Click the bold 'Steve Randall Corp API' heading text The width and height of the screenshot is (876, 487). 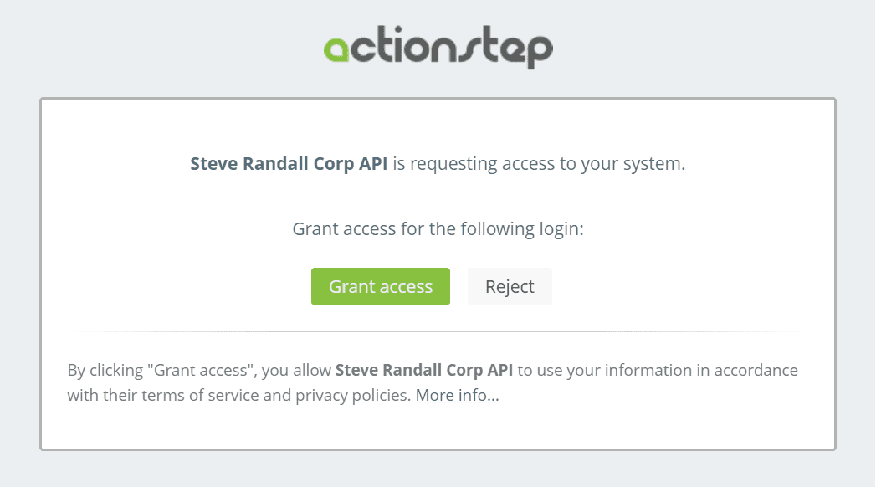[288, 163]
